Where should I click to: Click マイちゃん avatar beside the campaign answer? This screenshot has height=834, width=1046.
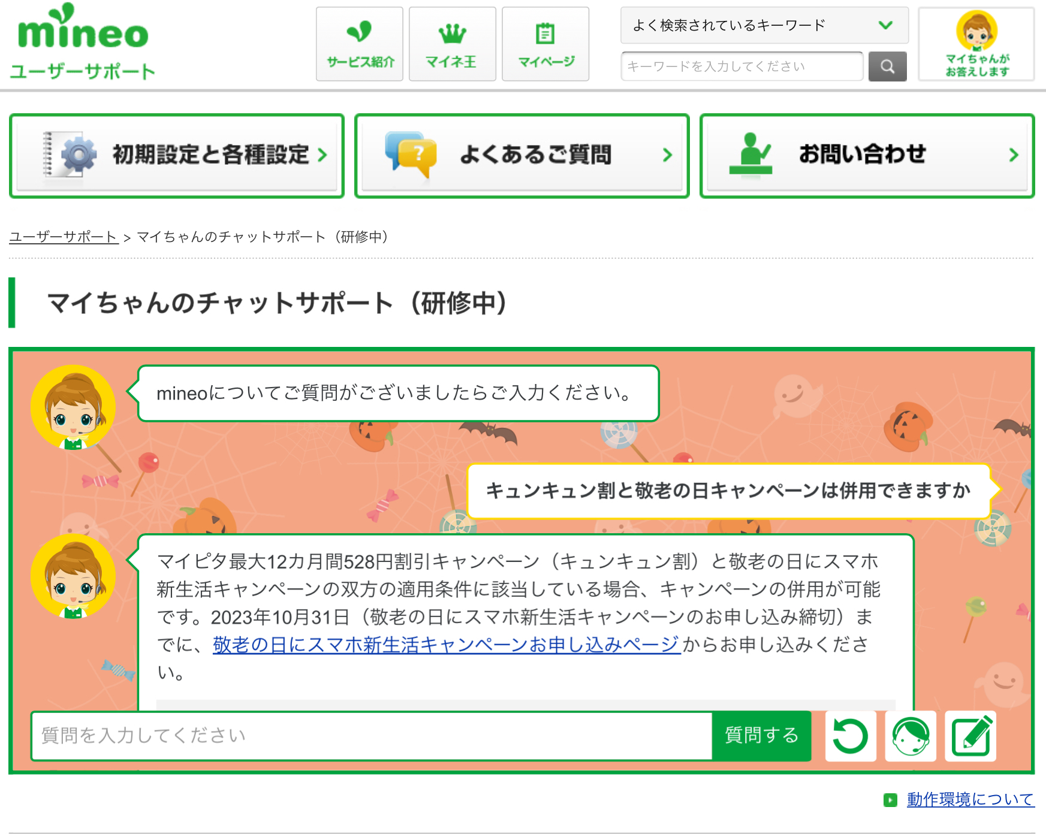click(x=73, y=576)
